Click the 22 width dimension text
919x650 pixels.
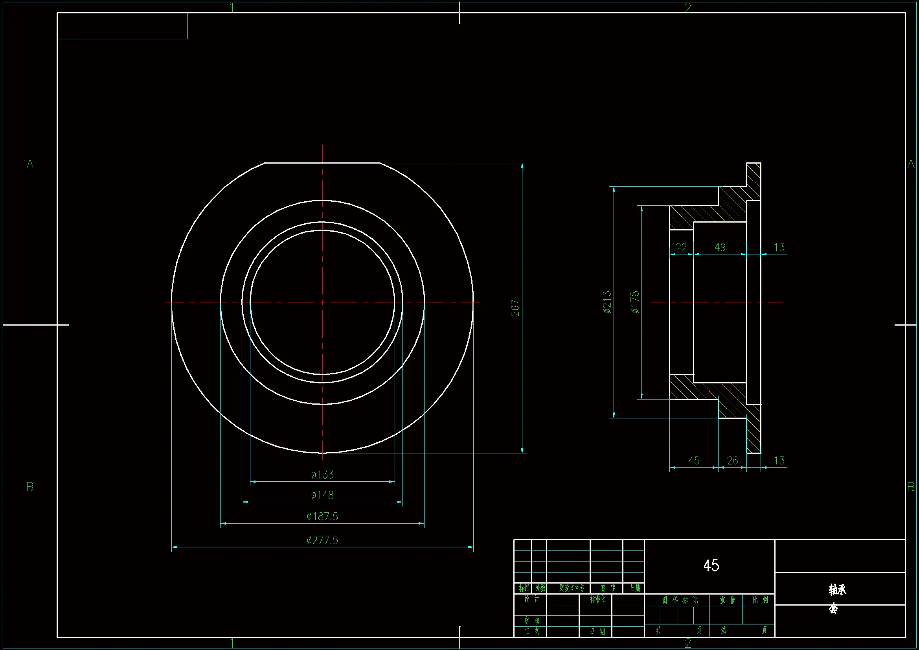coord(681,247)
